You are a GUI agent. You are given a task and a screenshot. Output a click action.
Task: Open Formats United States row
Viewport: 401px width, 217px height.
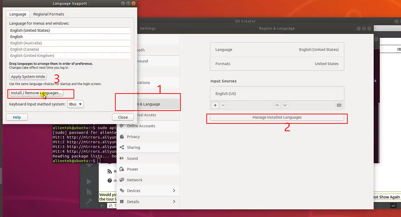(x=277, y=64)
